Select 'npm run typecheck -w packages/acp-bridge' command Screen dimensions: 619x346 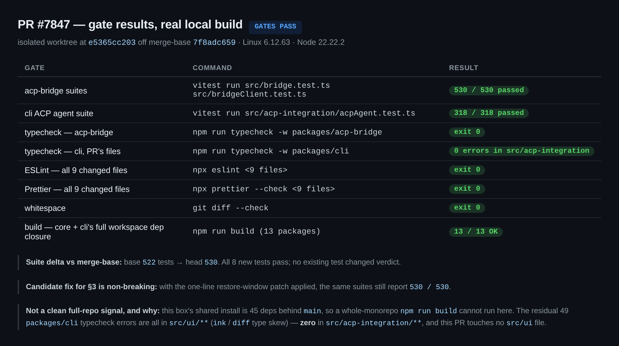[287, 132]
